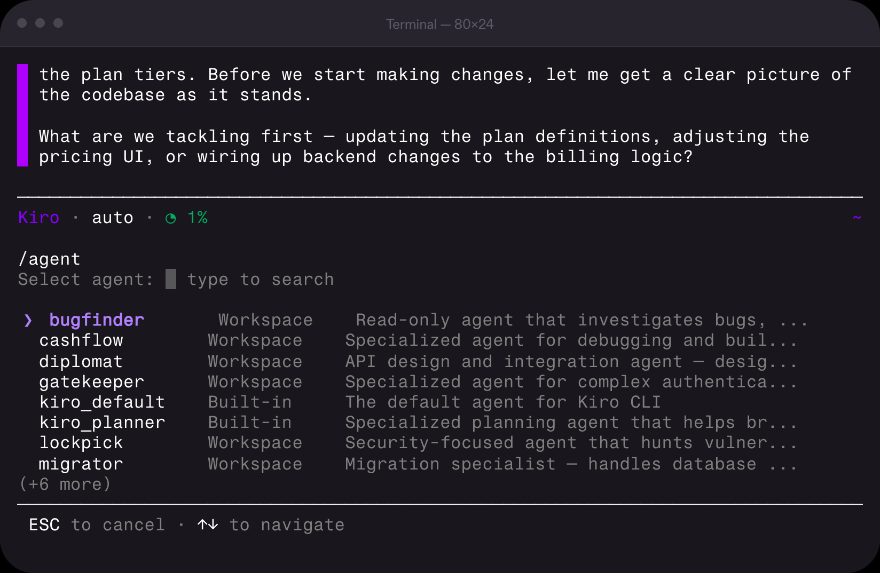Choose the kiro_planner agent
The width and height of the screenshot is (880, 573).
click(x=102, y=423)
